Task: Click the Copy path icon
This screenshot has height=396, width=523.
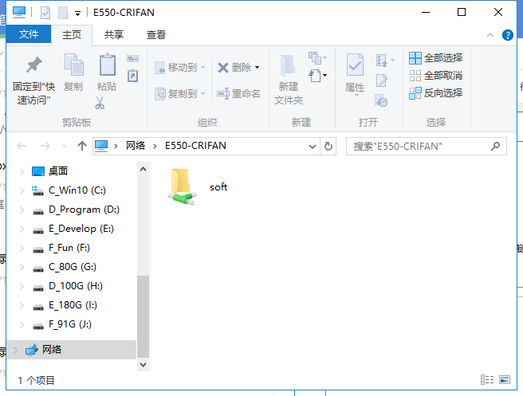Action: (133, 59)
